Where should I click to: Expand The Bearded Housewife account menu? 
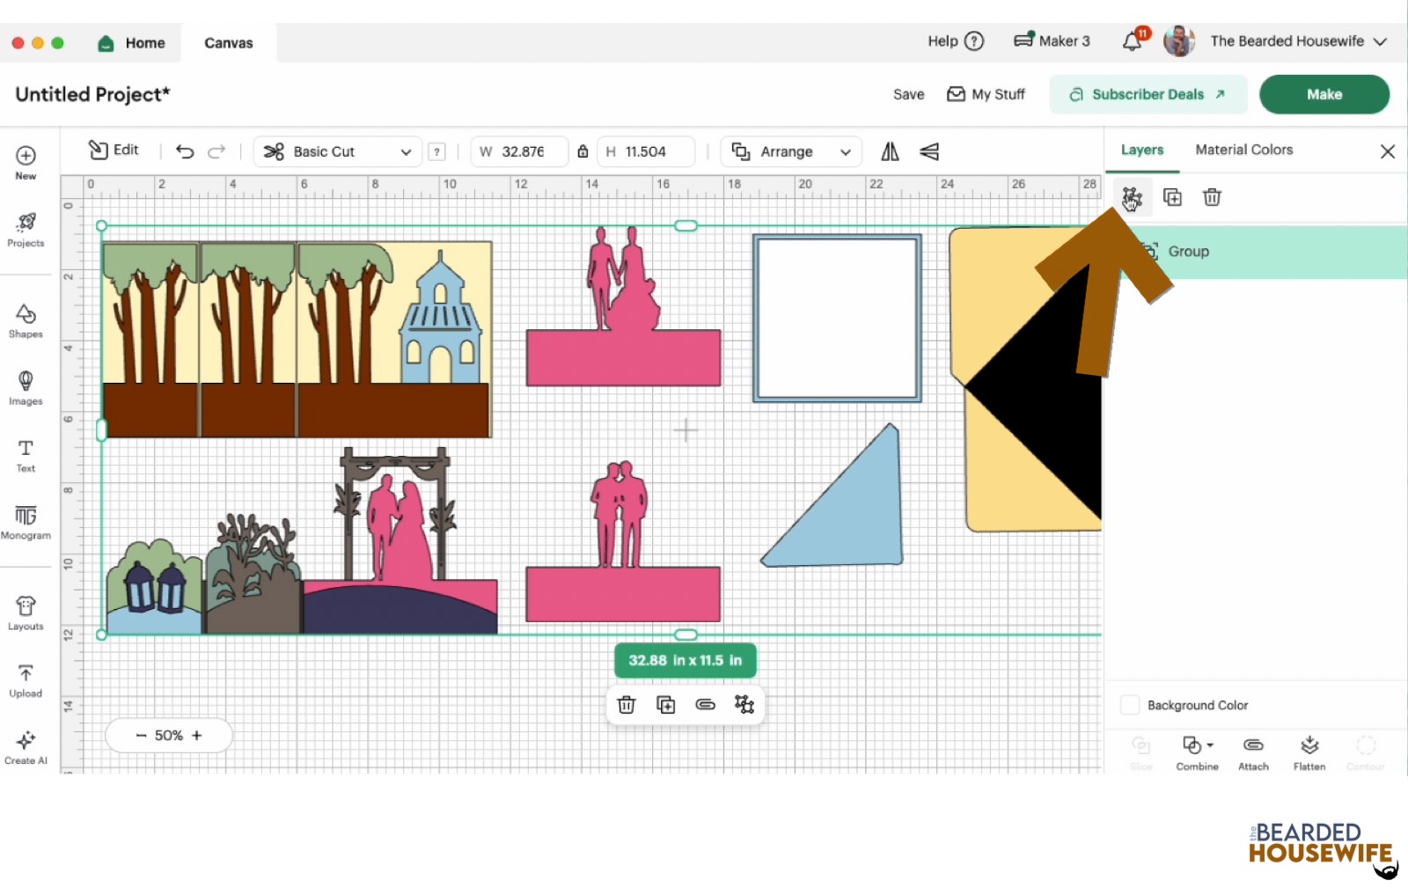pyautogui.click(x=1379, y=41)
